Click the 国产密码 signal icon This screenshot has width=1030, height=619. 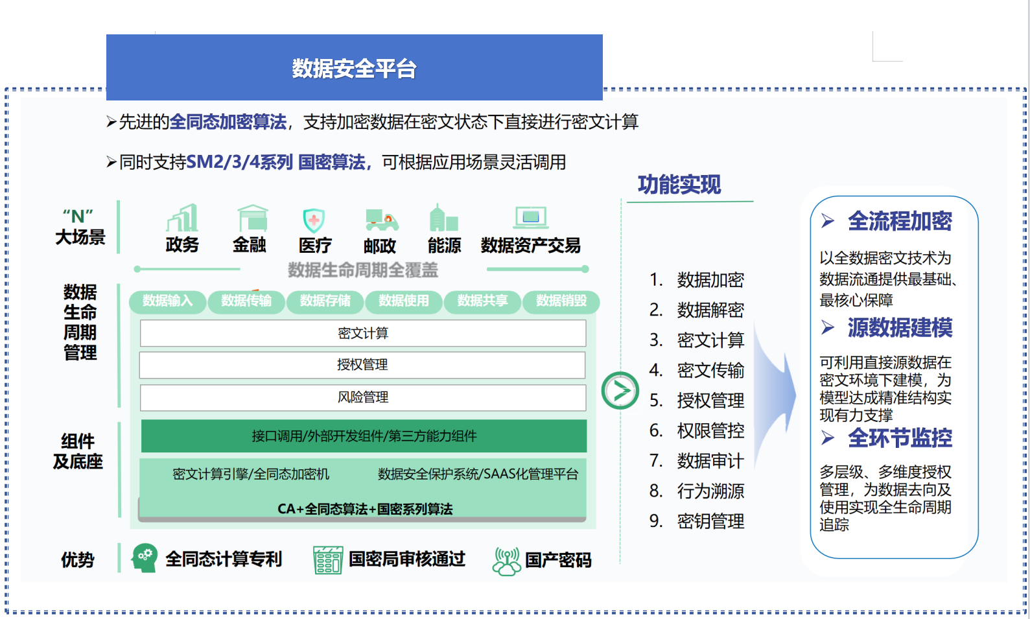click(506, 561)
